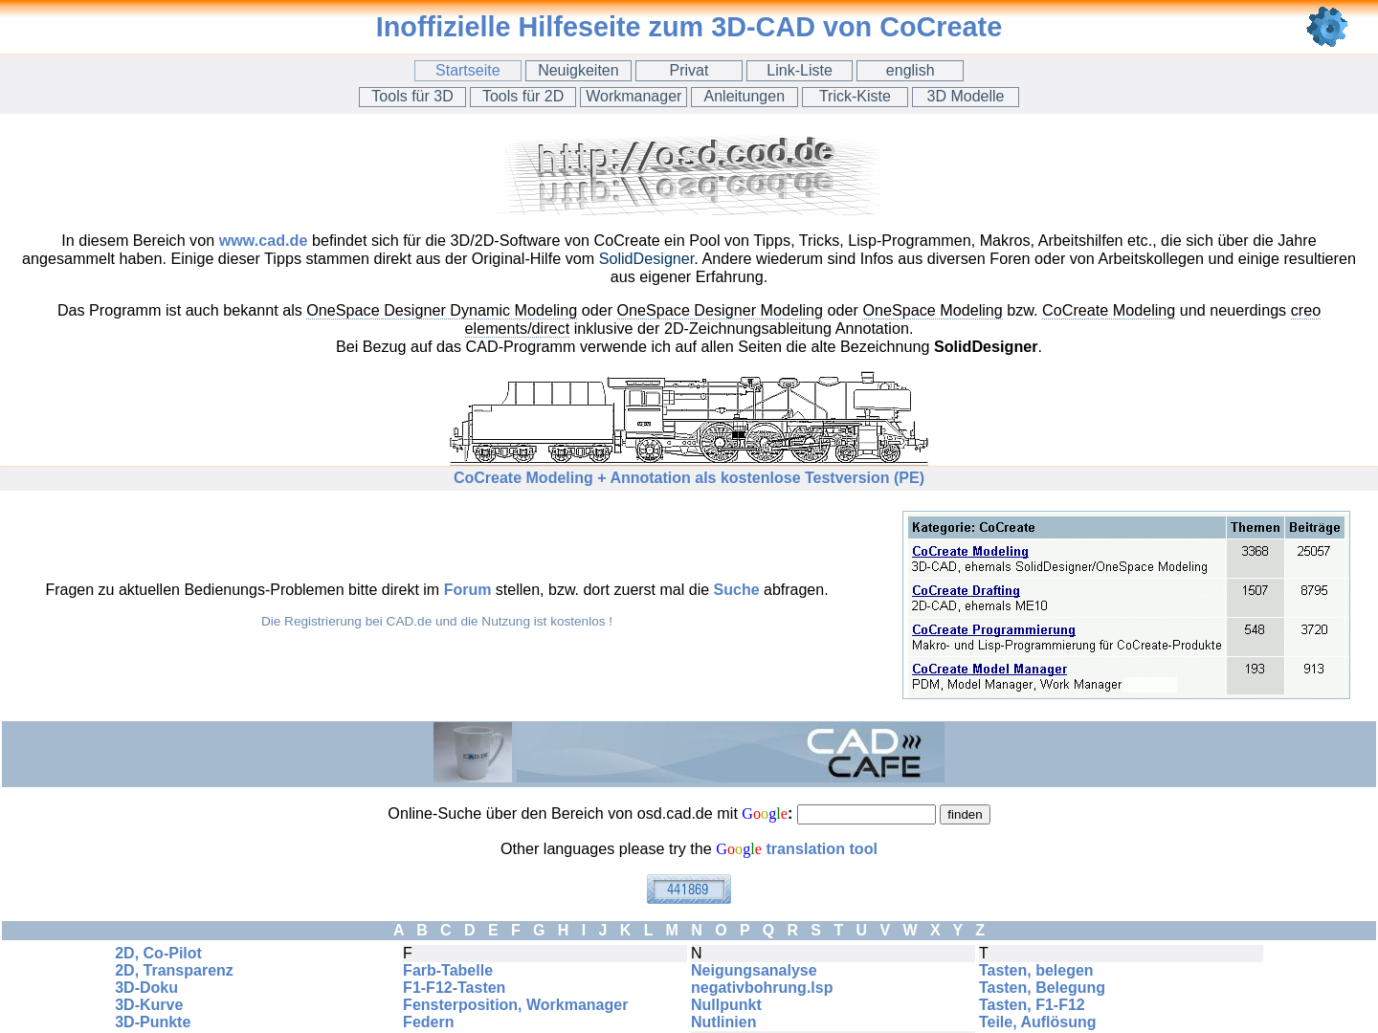Open Tools für 2D section
Image resolution: width=1378 pixels, height=1033 pixels.
click(522, 97)
